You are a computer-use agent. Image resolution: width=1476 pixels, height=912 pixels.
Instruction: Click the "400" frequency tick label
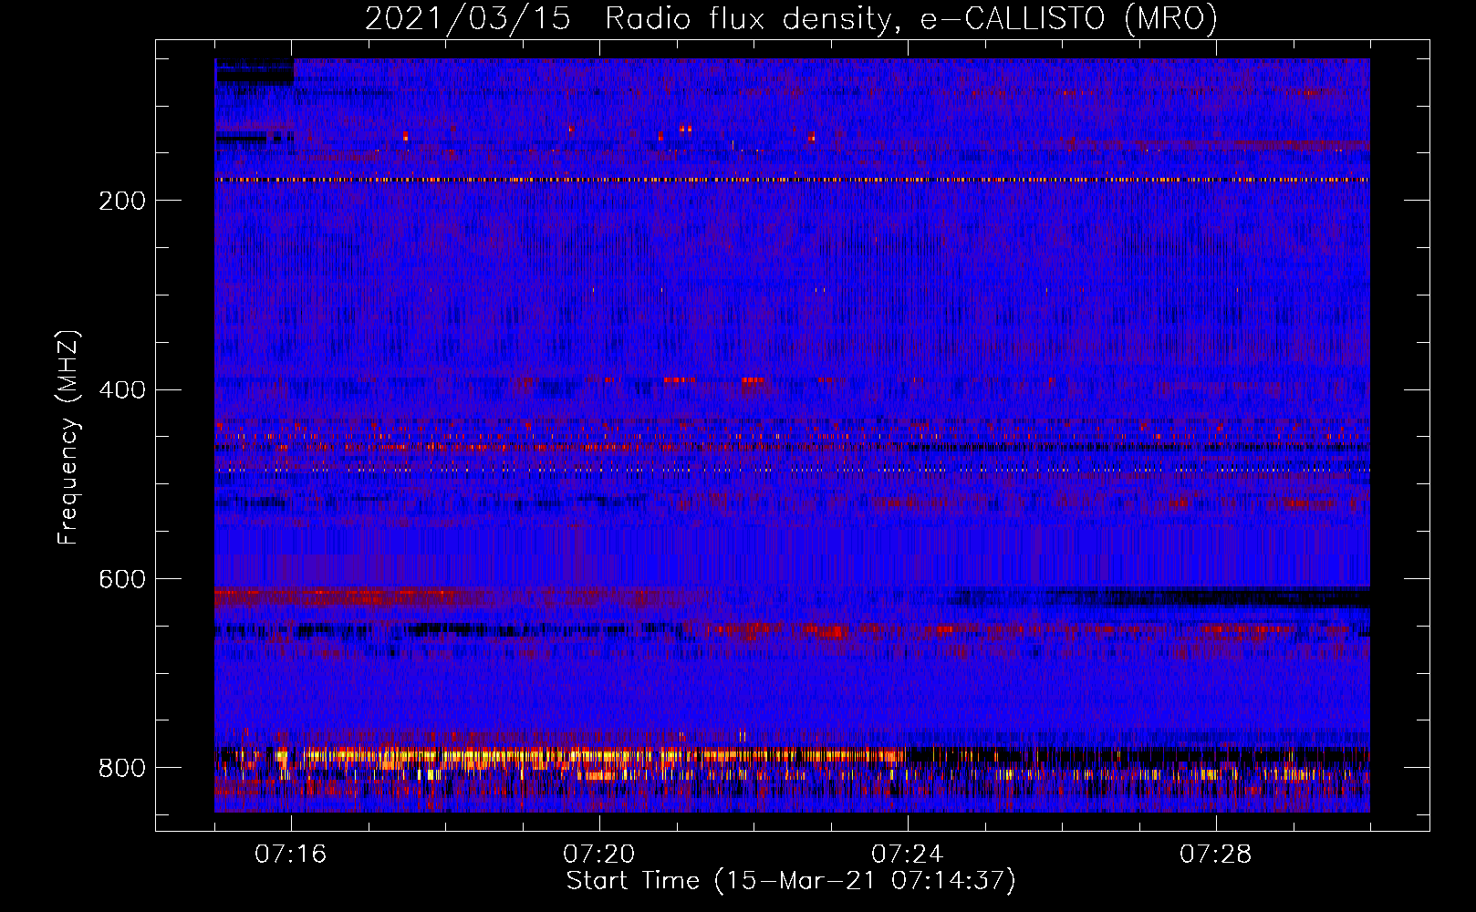[x=122, y=390]
